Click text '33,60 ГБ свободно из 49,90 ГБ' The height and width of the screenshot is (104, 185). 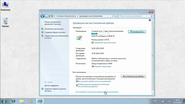(x=103, y=36)
